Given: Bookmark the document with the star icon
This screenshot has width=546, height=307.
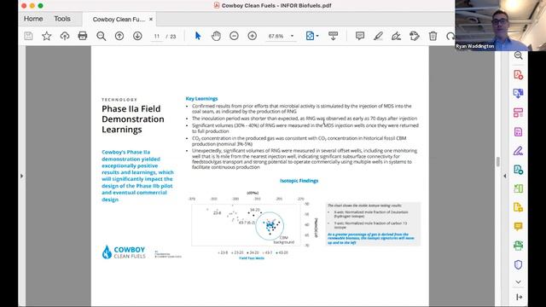Looking at the screenshot, I should tap(47, 36).
